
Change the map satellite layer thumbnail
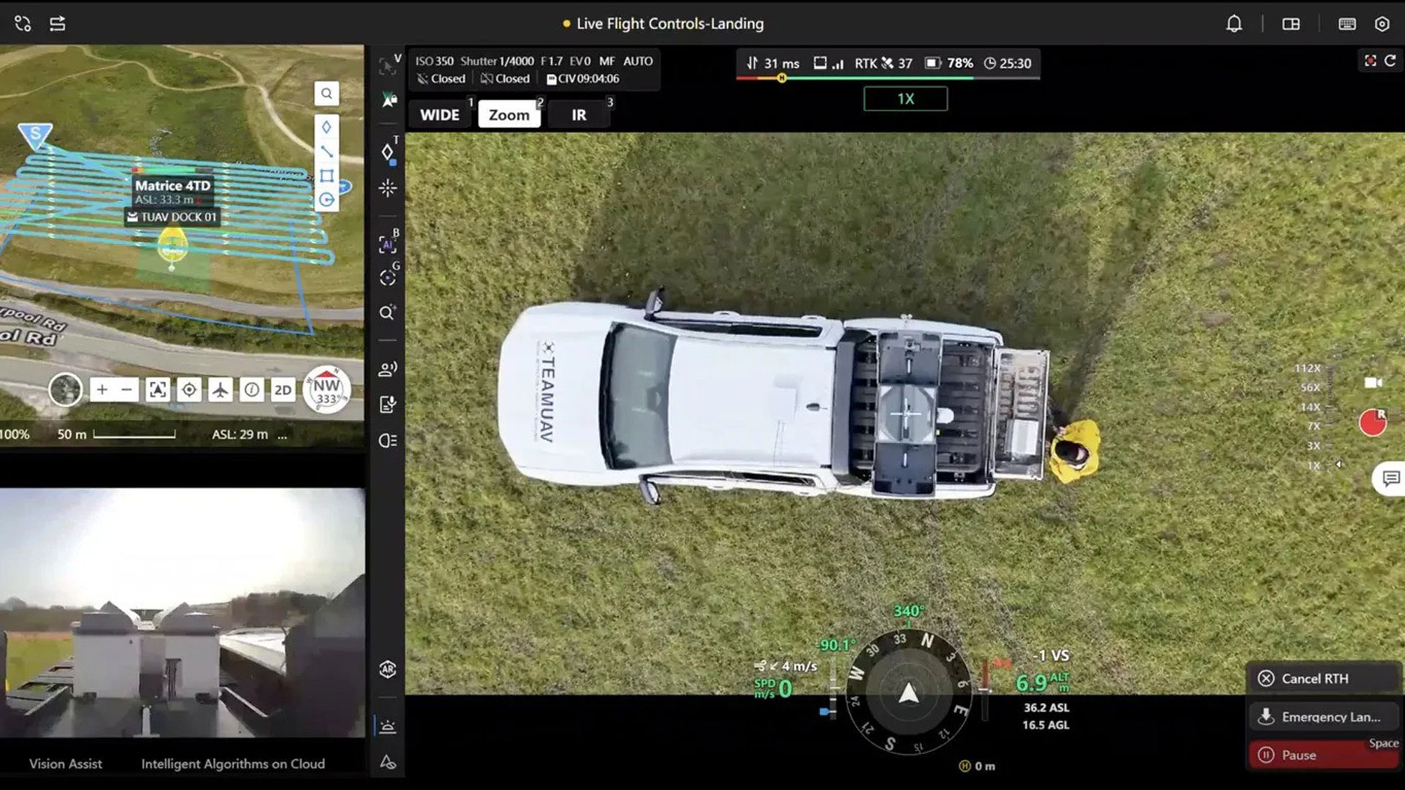click(65, 389)
